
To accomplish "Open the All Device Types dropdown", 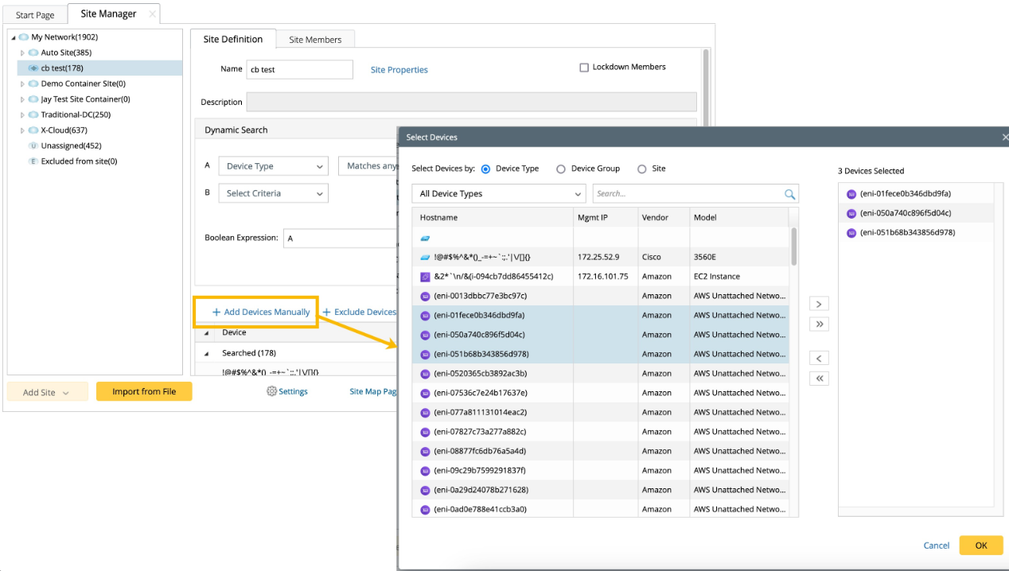I will (x=499, y=194).
